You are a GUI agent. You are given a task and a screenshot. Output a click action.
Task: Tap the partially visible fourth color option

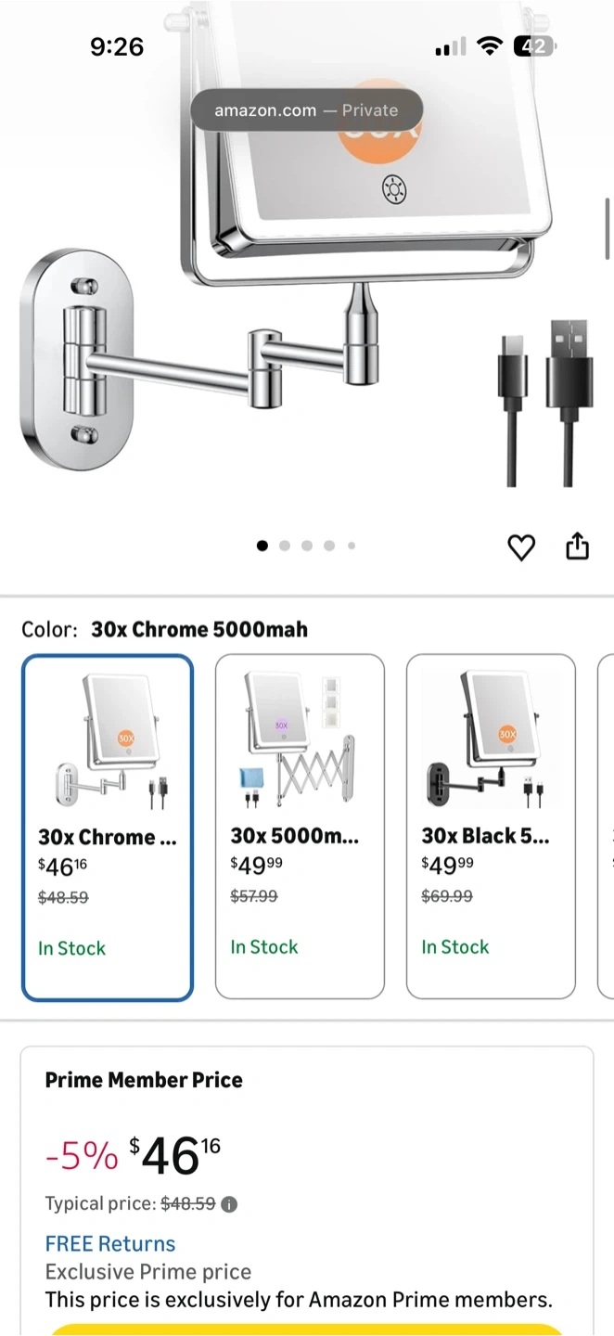[x=606, y=827]
